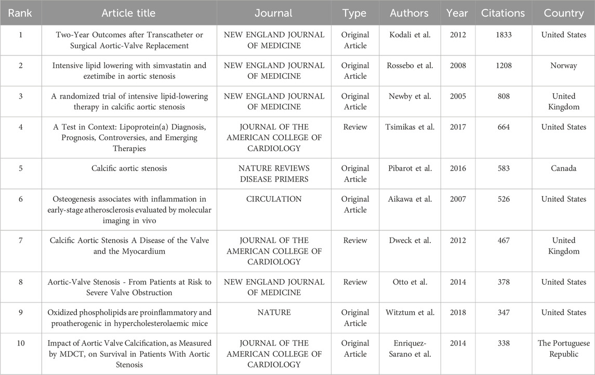This screenshot has height=375, width=595.
Task: Click citation count 526
Action: point(504,199)
